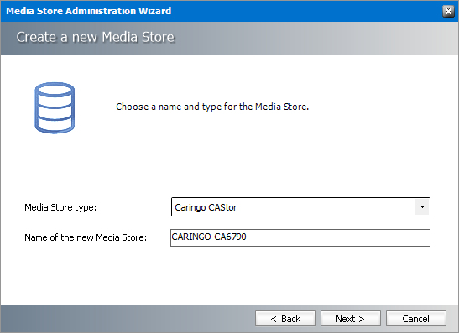Image resolution: width=459 pixels, height=333 pixels.
Task: Place cursor after CARINGO-CA6790 text
Action: pyautogui.click(x=247, y=237)
